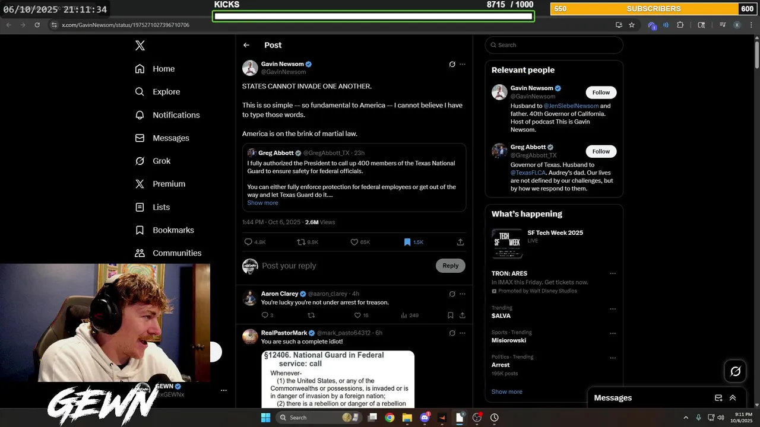The image size is (760, 427).
Task: Open browser extensions puzzle icon
Action: tap(680, 25)
